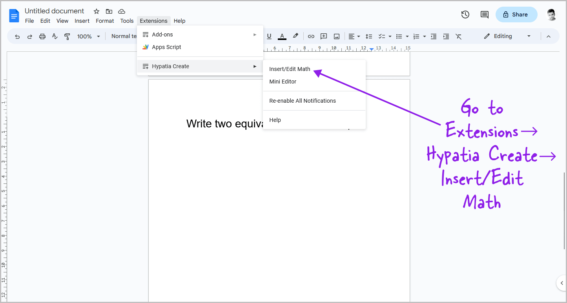Insert a bulleted list

(x=399, y=36)
